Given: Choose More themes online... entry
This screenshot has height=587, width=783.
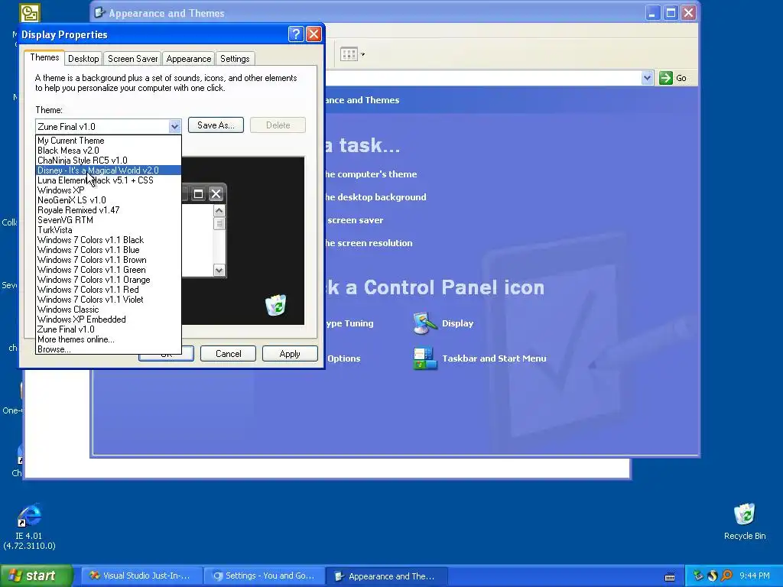Looking at the screenshot, I should coord(109,339).
